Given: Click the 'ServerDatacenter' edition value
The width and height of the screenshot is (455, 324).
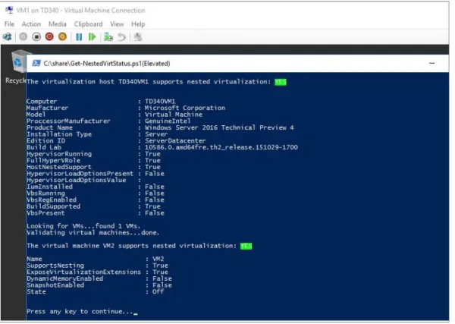Looking at the screenshot, I should (175, 141).
